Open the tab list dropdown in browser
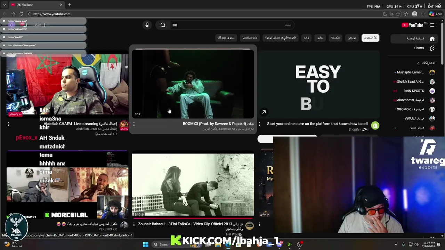 pyautogui.click(x=5, y=5)
